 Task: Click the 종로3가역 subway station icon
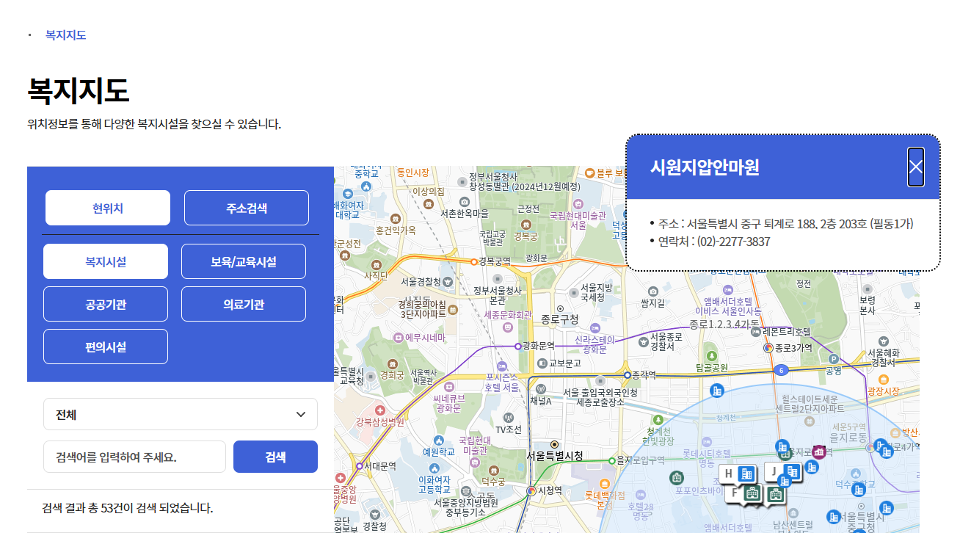768,347
